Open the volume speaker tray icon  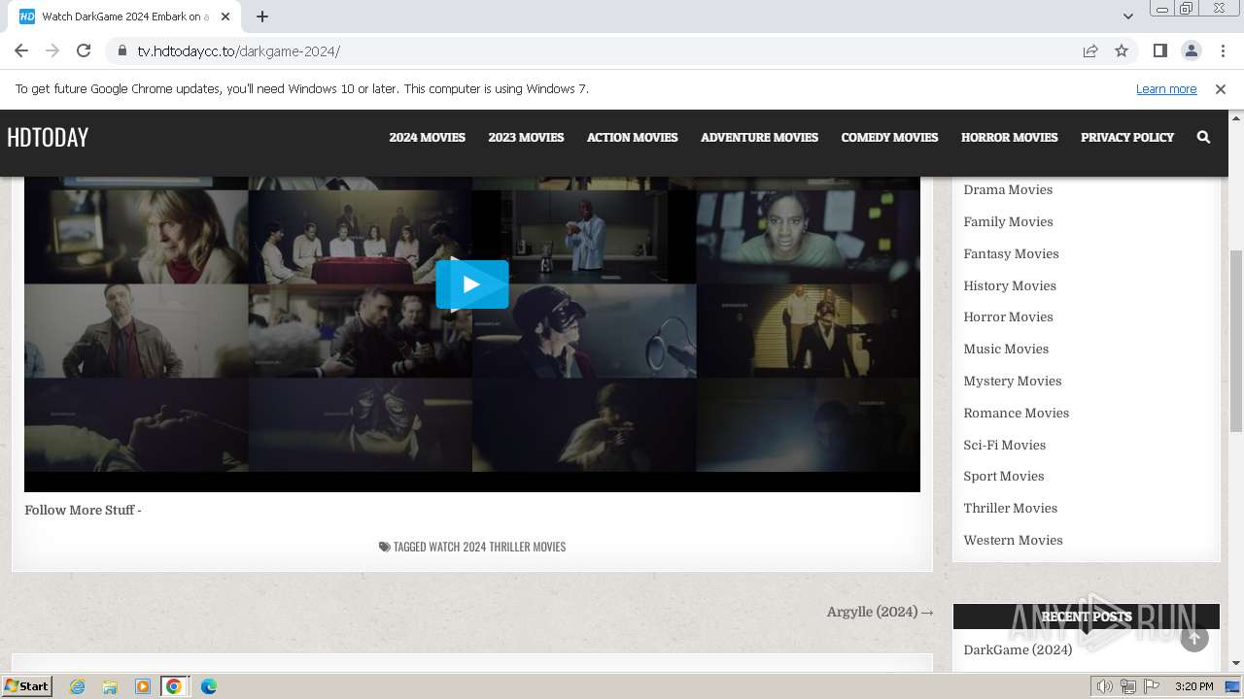(1105, 686)
